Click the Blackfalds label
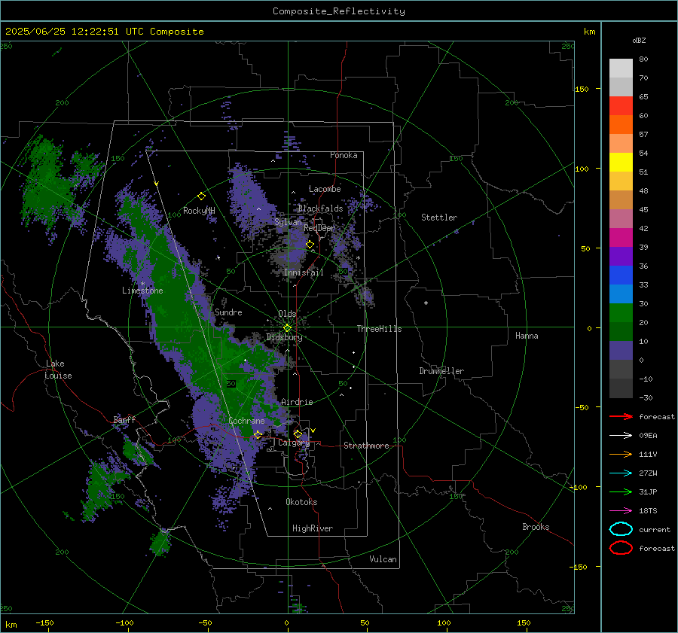 pos(320,208)
